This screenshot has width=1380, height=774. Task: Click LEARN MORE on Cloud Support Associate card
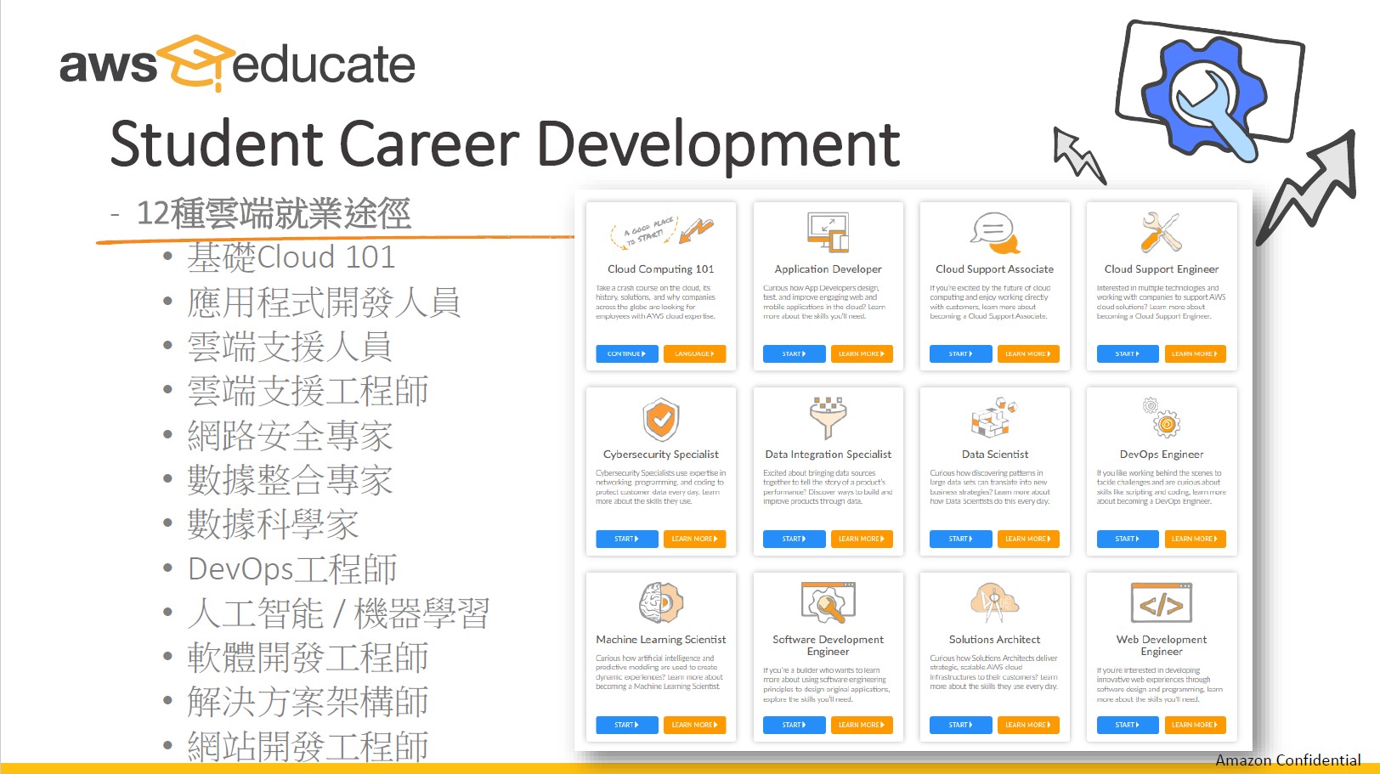(x=1027, y=353)
